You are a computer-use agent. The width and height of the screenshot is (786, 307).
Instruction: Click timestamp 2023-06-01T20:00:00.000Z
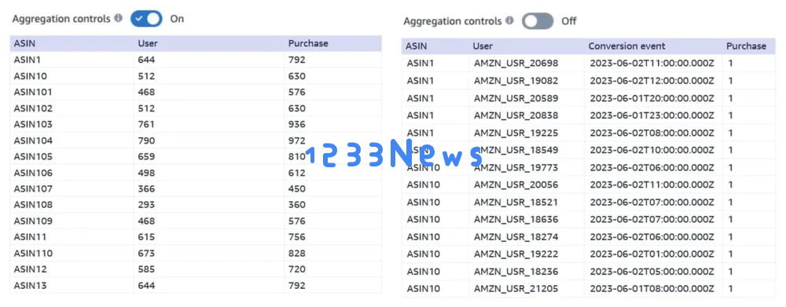tap(652, 98)
